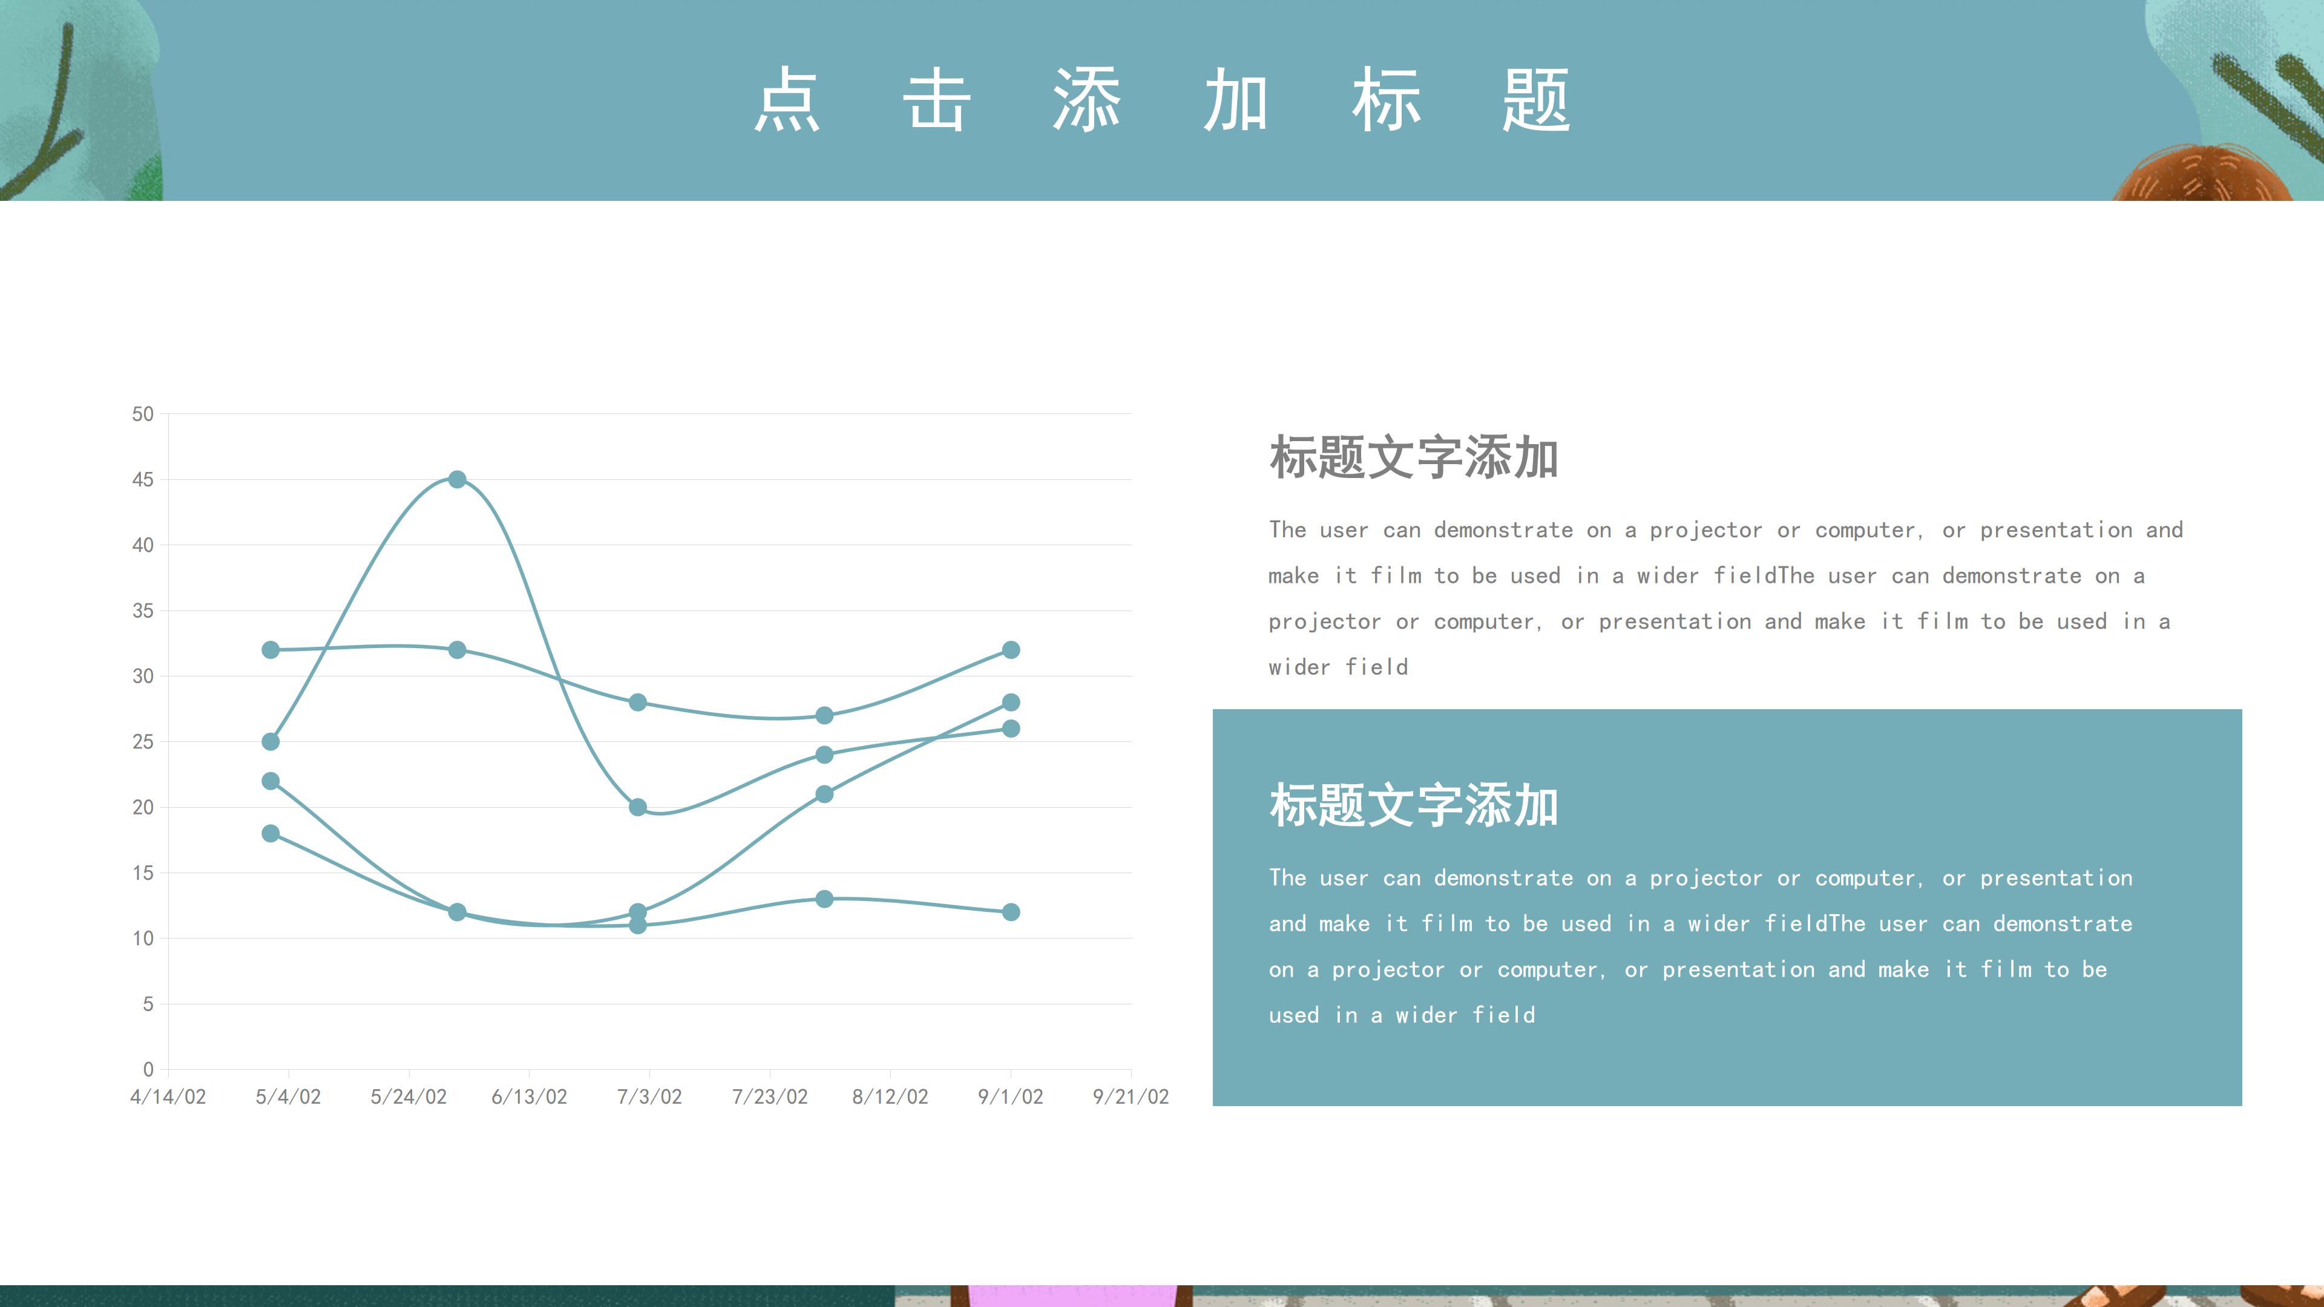Click the upper 标题文字添加 heading
Viewport: 2324px width, 1307px height.
[1414, 457]
